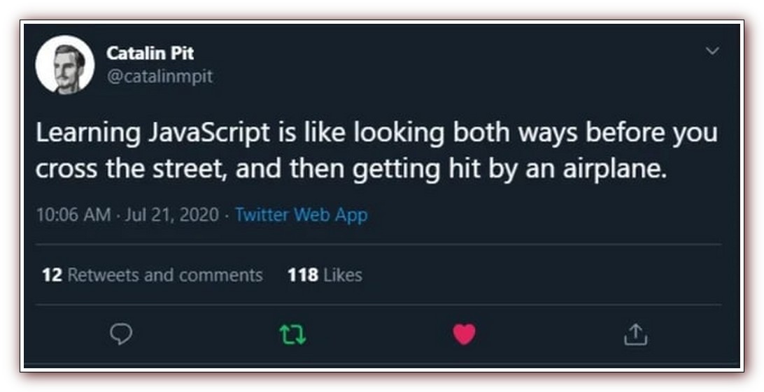Image resolution: width=764 pixels, height=392 pixels.
Task: View the Retweets and comments list
Action: tap(165, 275)
